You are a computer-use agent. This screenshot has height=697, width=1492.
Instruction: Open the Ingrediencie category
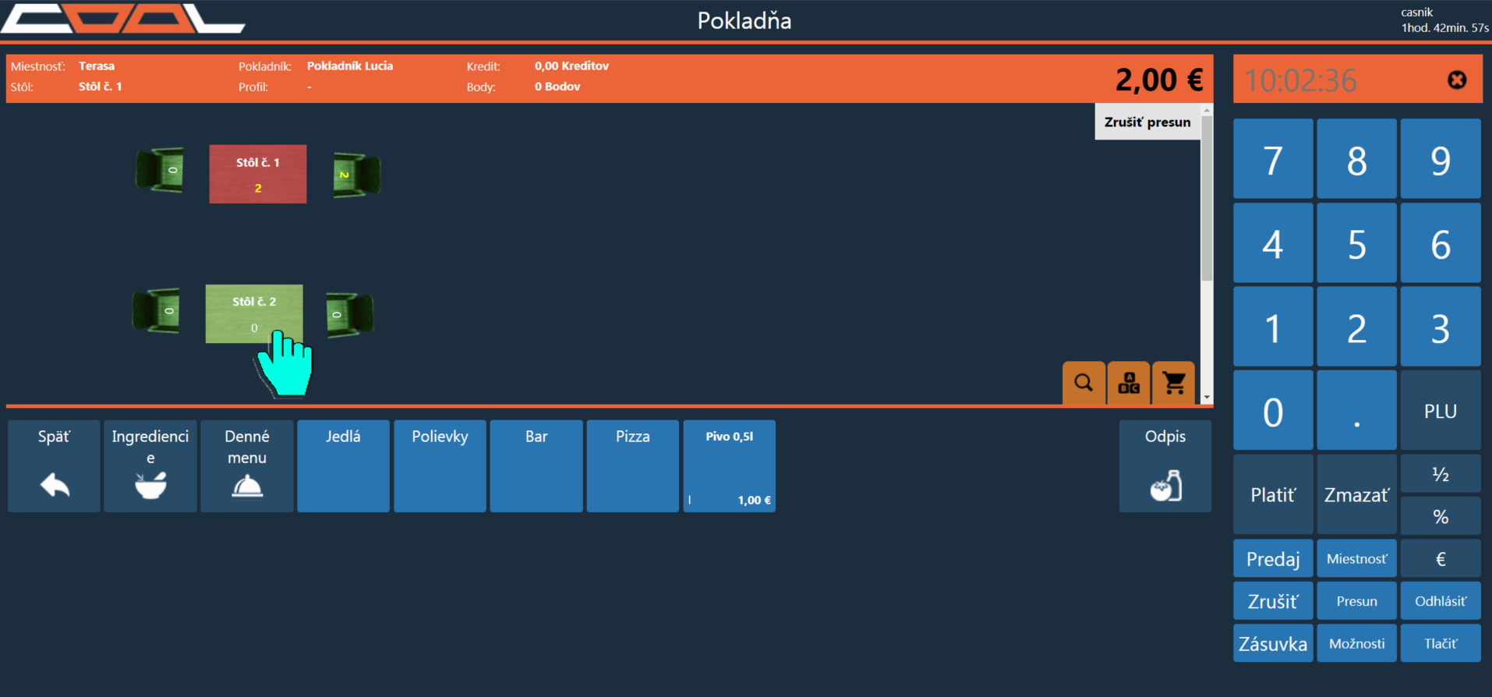tap(150, 466)
